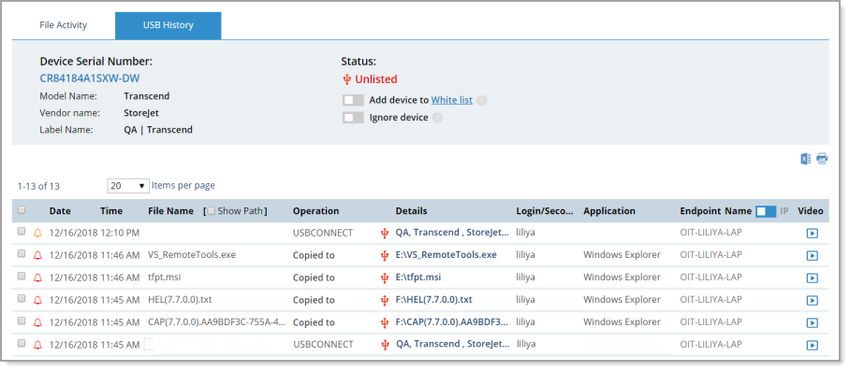The image size is (850, 371).
Task: Open device serial CR84184A1SXW-DW link
Action: (x=90, y=78)
